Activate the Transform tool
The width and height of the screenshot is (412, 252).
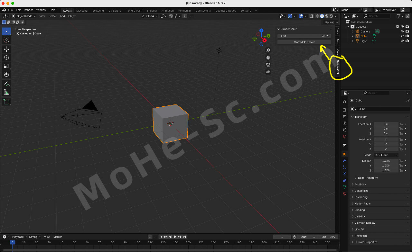pos(6,74)
